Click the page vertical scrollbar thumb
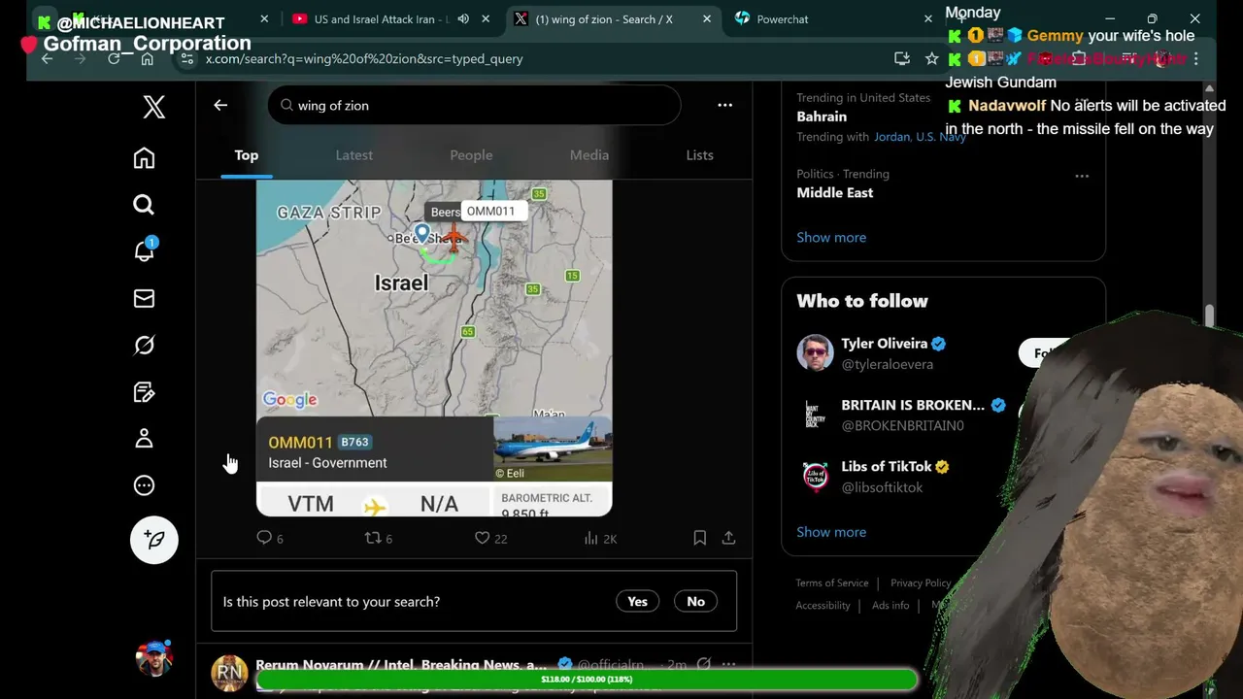 (1209, 317)
